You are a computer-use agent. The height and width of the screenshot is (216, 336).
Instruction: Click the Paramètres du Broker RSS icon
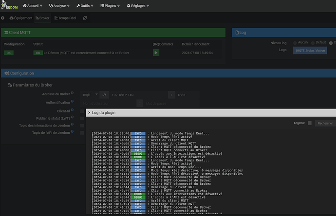tap(10, 85)
